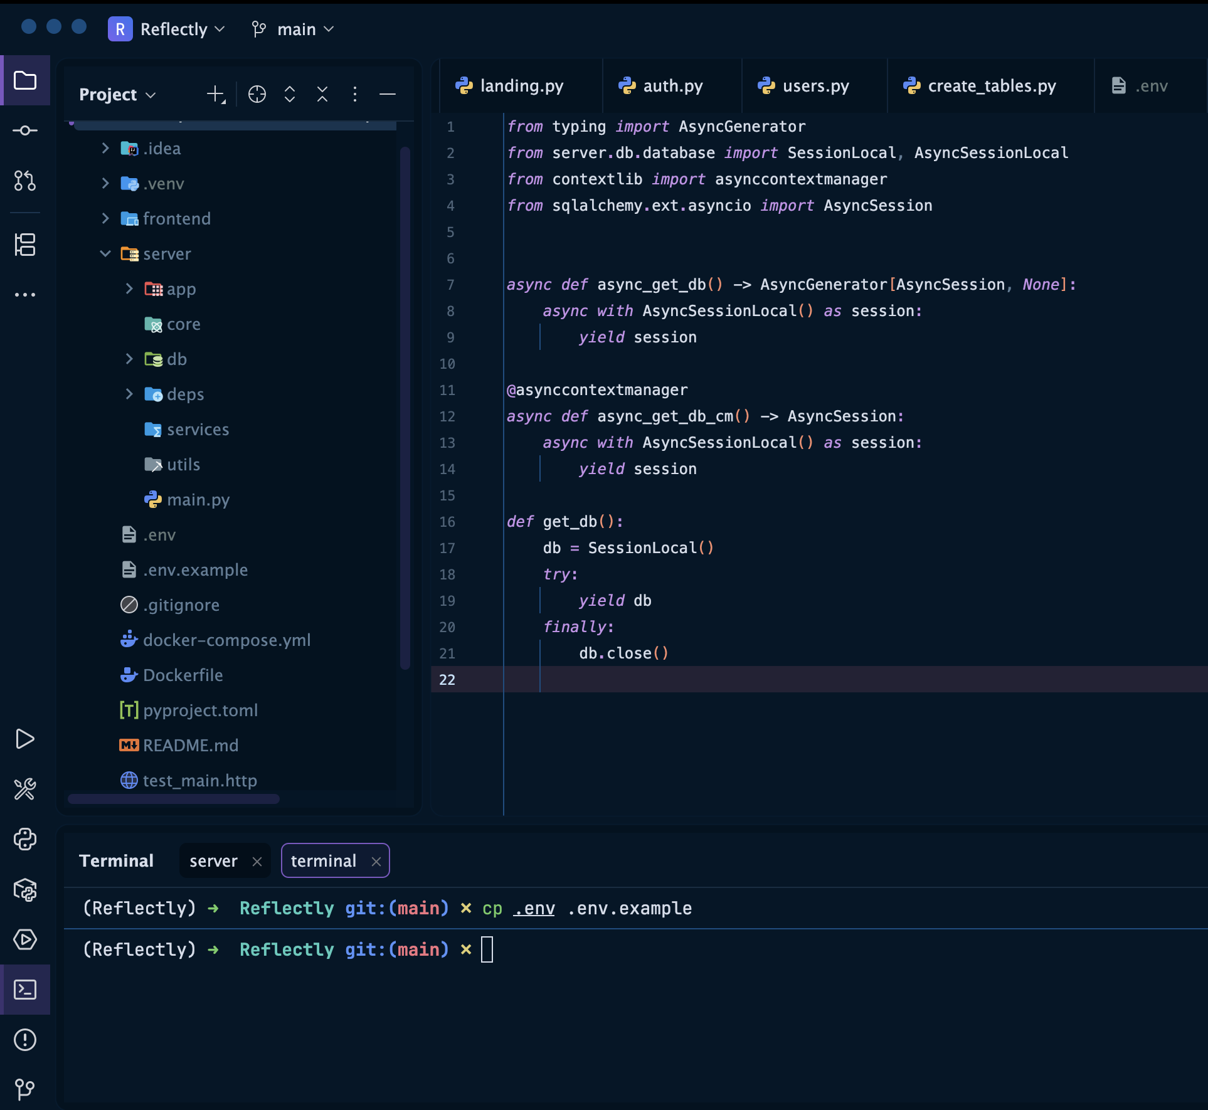Toggle the Terminal tool window icon
Viewport: 1208px width, 1110px height.
[25, 990]
